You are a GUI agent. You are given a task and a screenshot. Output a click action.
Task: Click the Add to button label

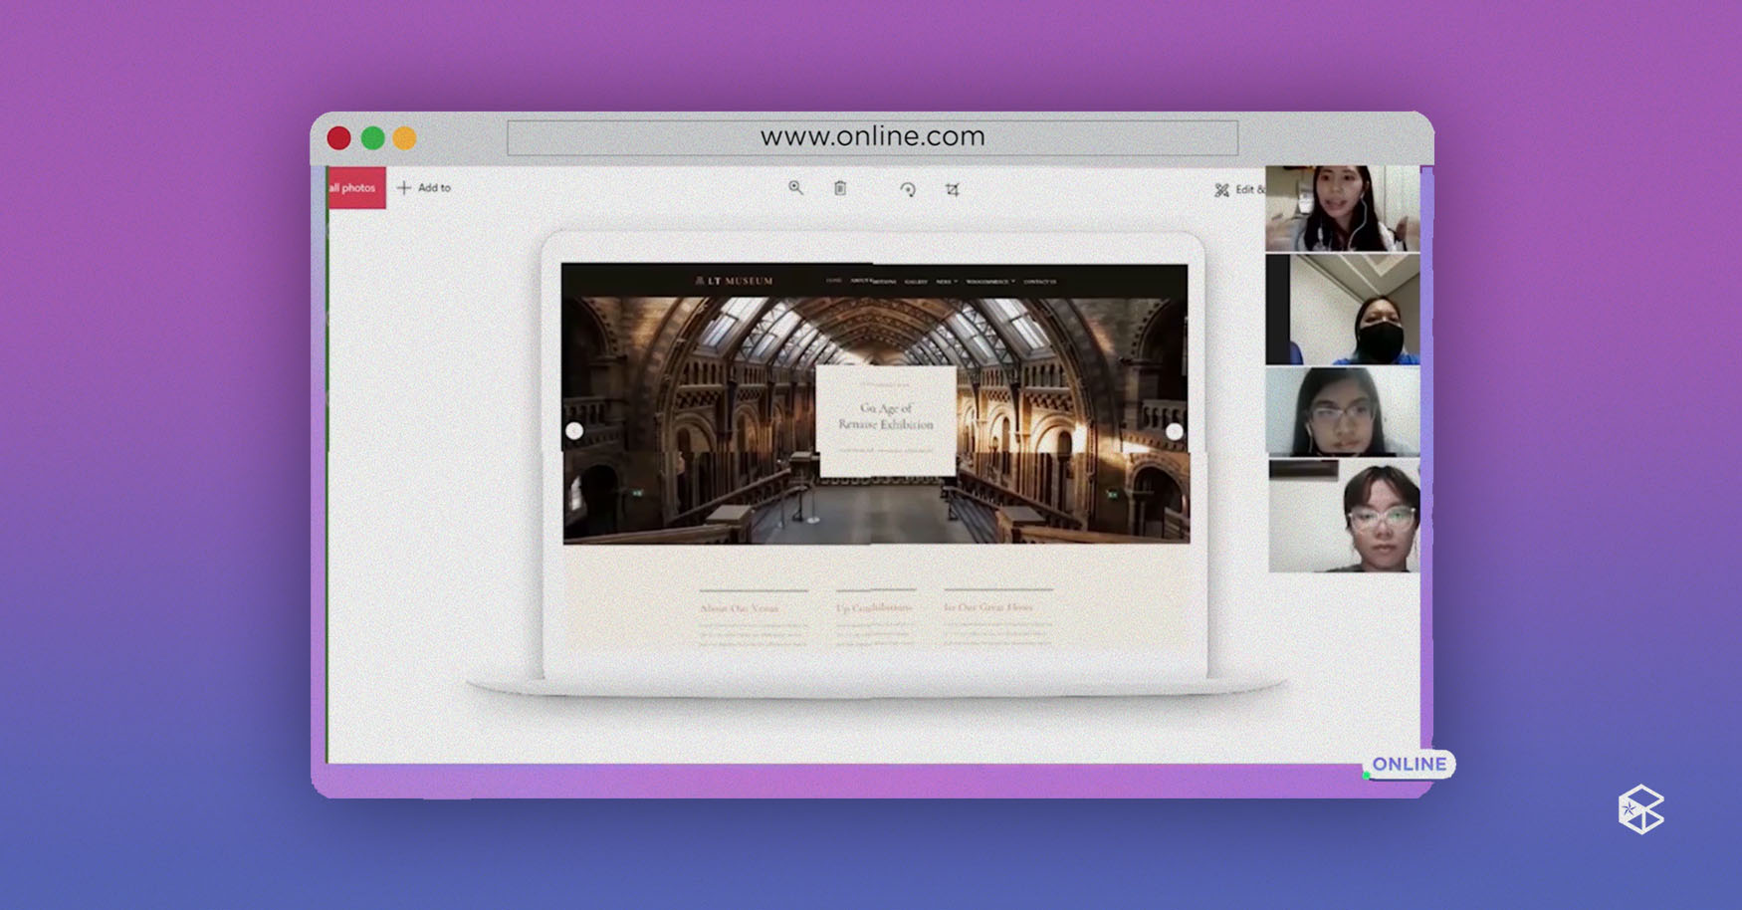[434, 187]
